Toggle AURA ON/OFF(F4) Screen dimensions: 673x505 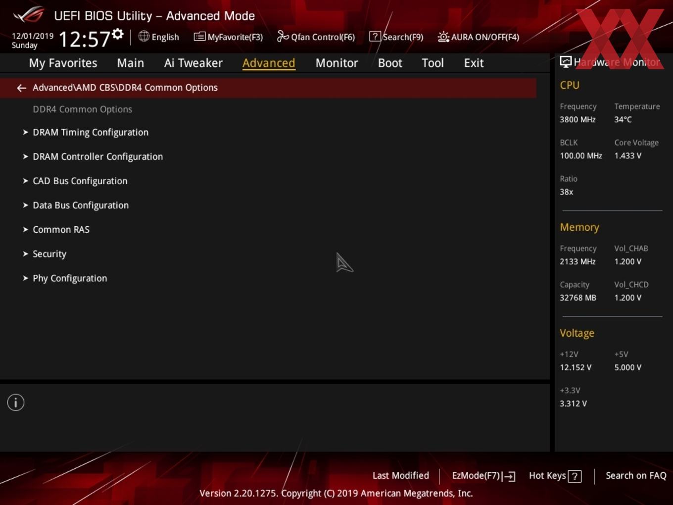point(485,37)
